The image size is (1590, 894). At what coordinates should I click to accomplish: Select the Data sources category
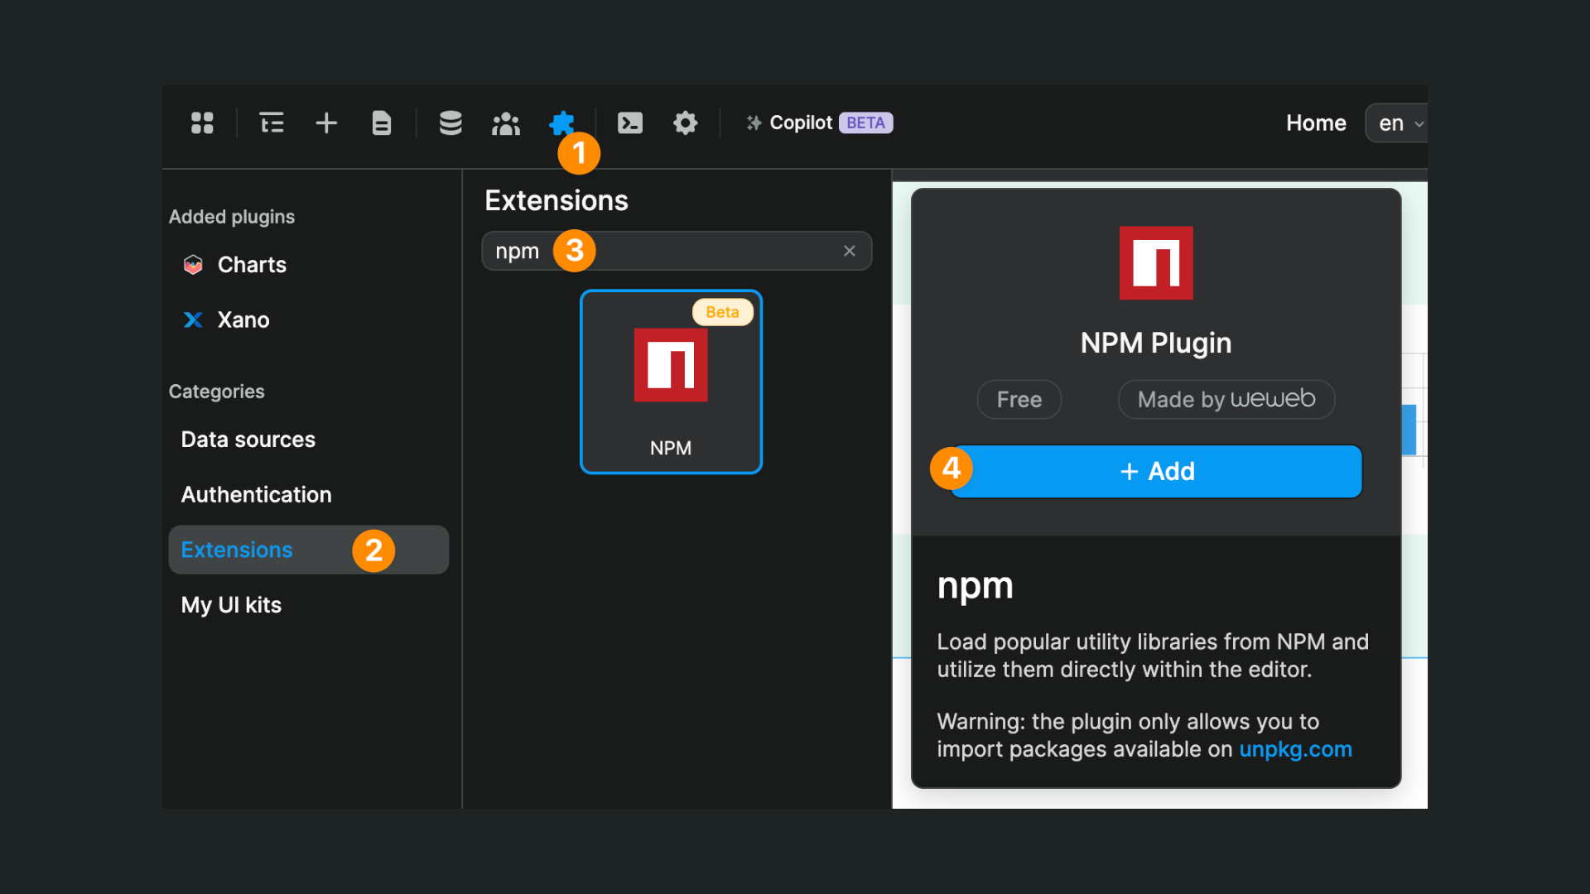point(248,439)
